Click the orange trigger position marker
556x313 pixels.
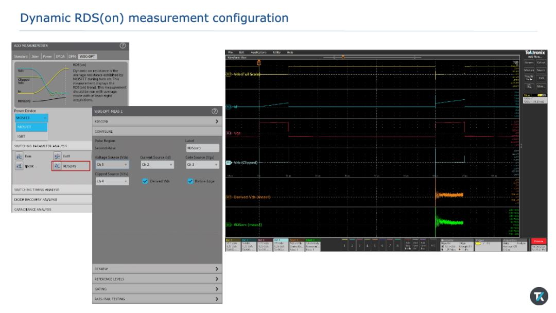[x=258, y=63]
